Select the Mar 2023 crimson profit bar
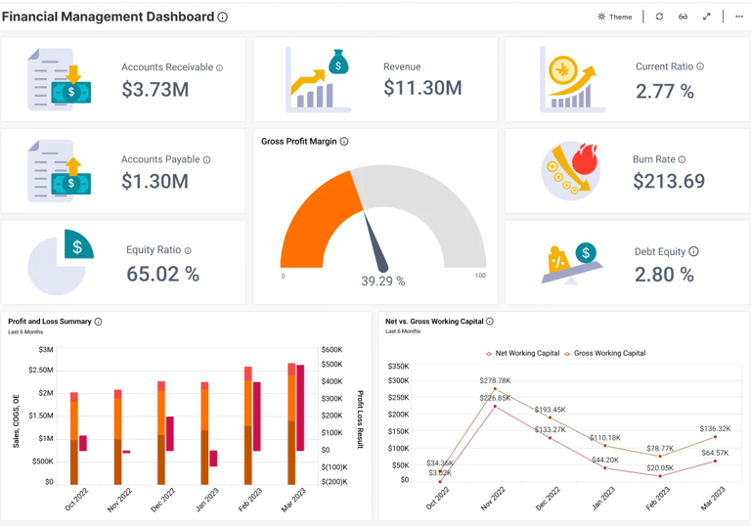The height and width of the screenshot is (526, 751). click(x=300, y=408)
